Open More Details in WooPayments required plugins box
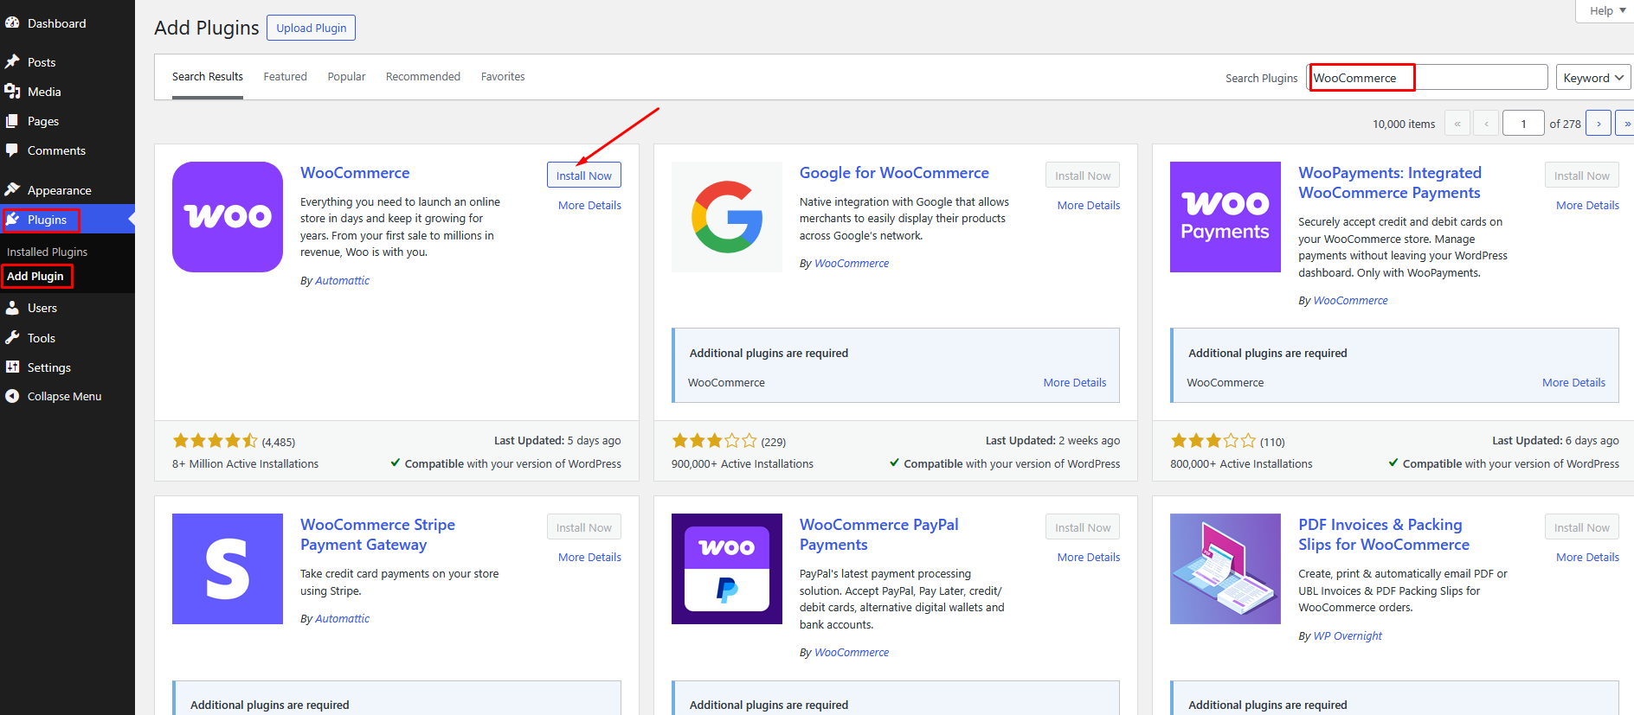The image size is (1634, 715). click(1573, 382)
